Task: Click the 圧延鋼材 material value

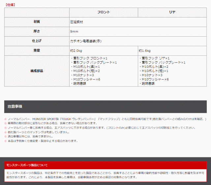Action: pos(76,22)
